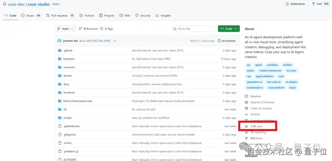Open the Activity link

pos(252,114)
